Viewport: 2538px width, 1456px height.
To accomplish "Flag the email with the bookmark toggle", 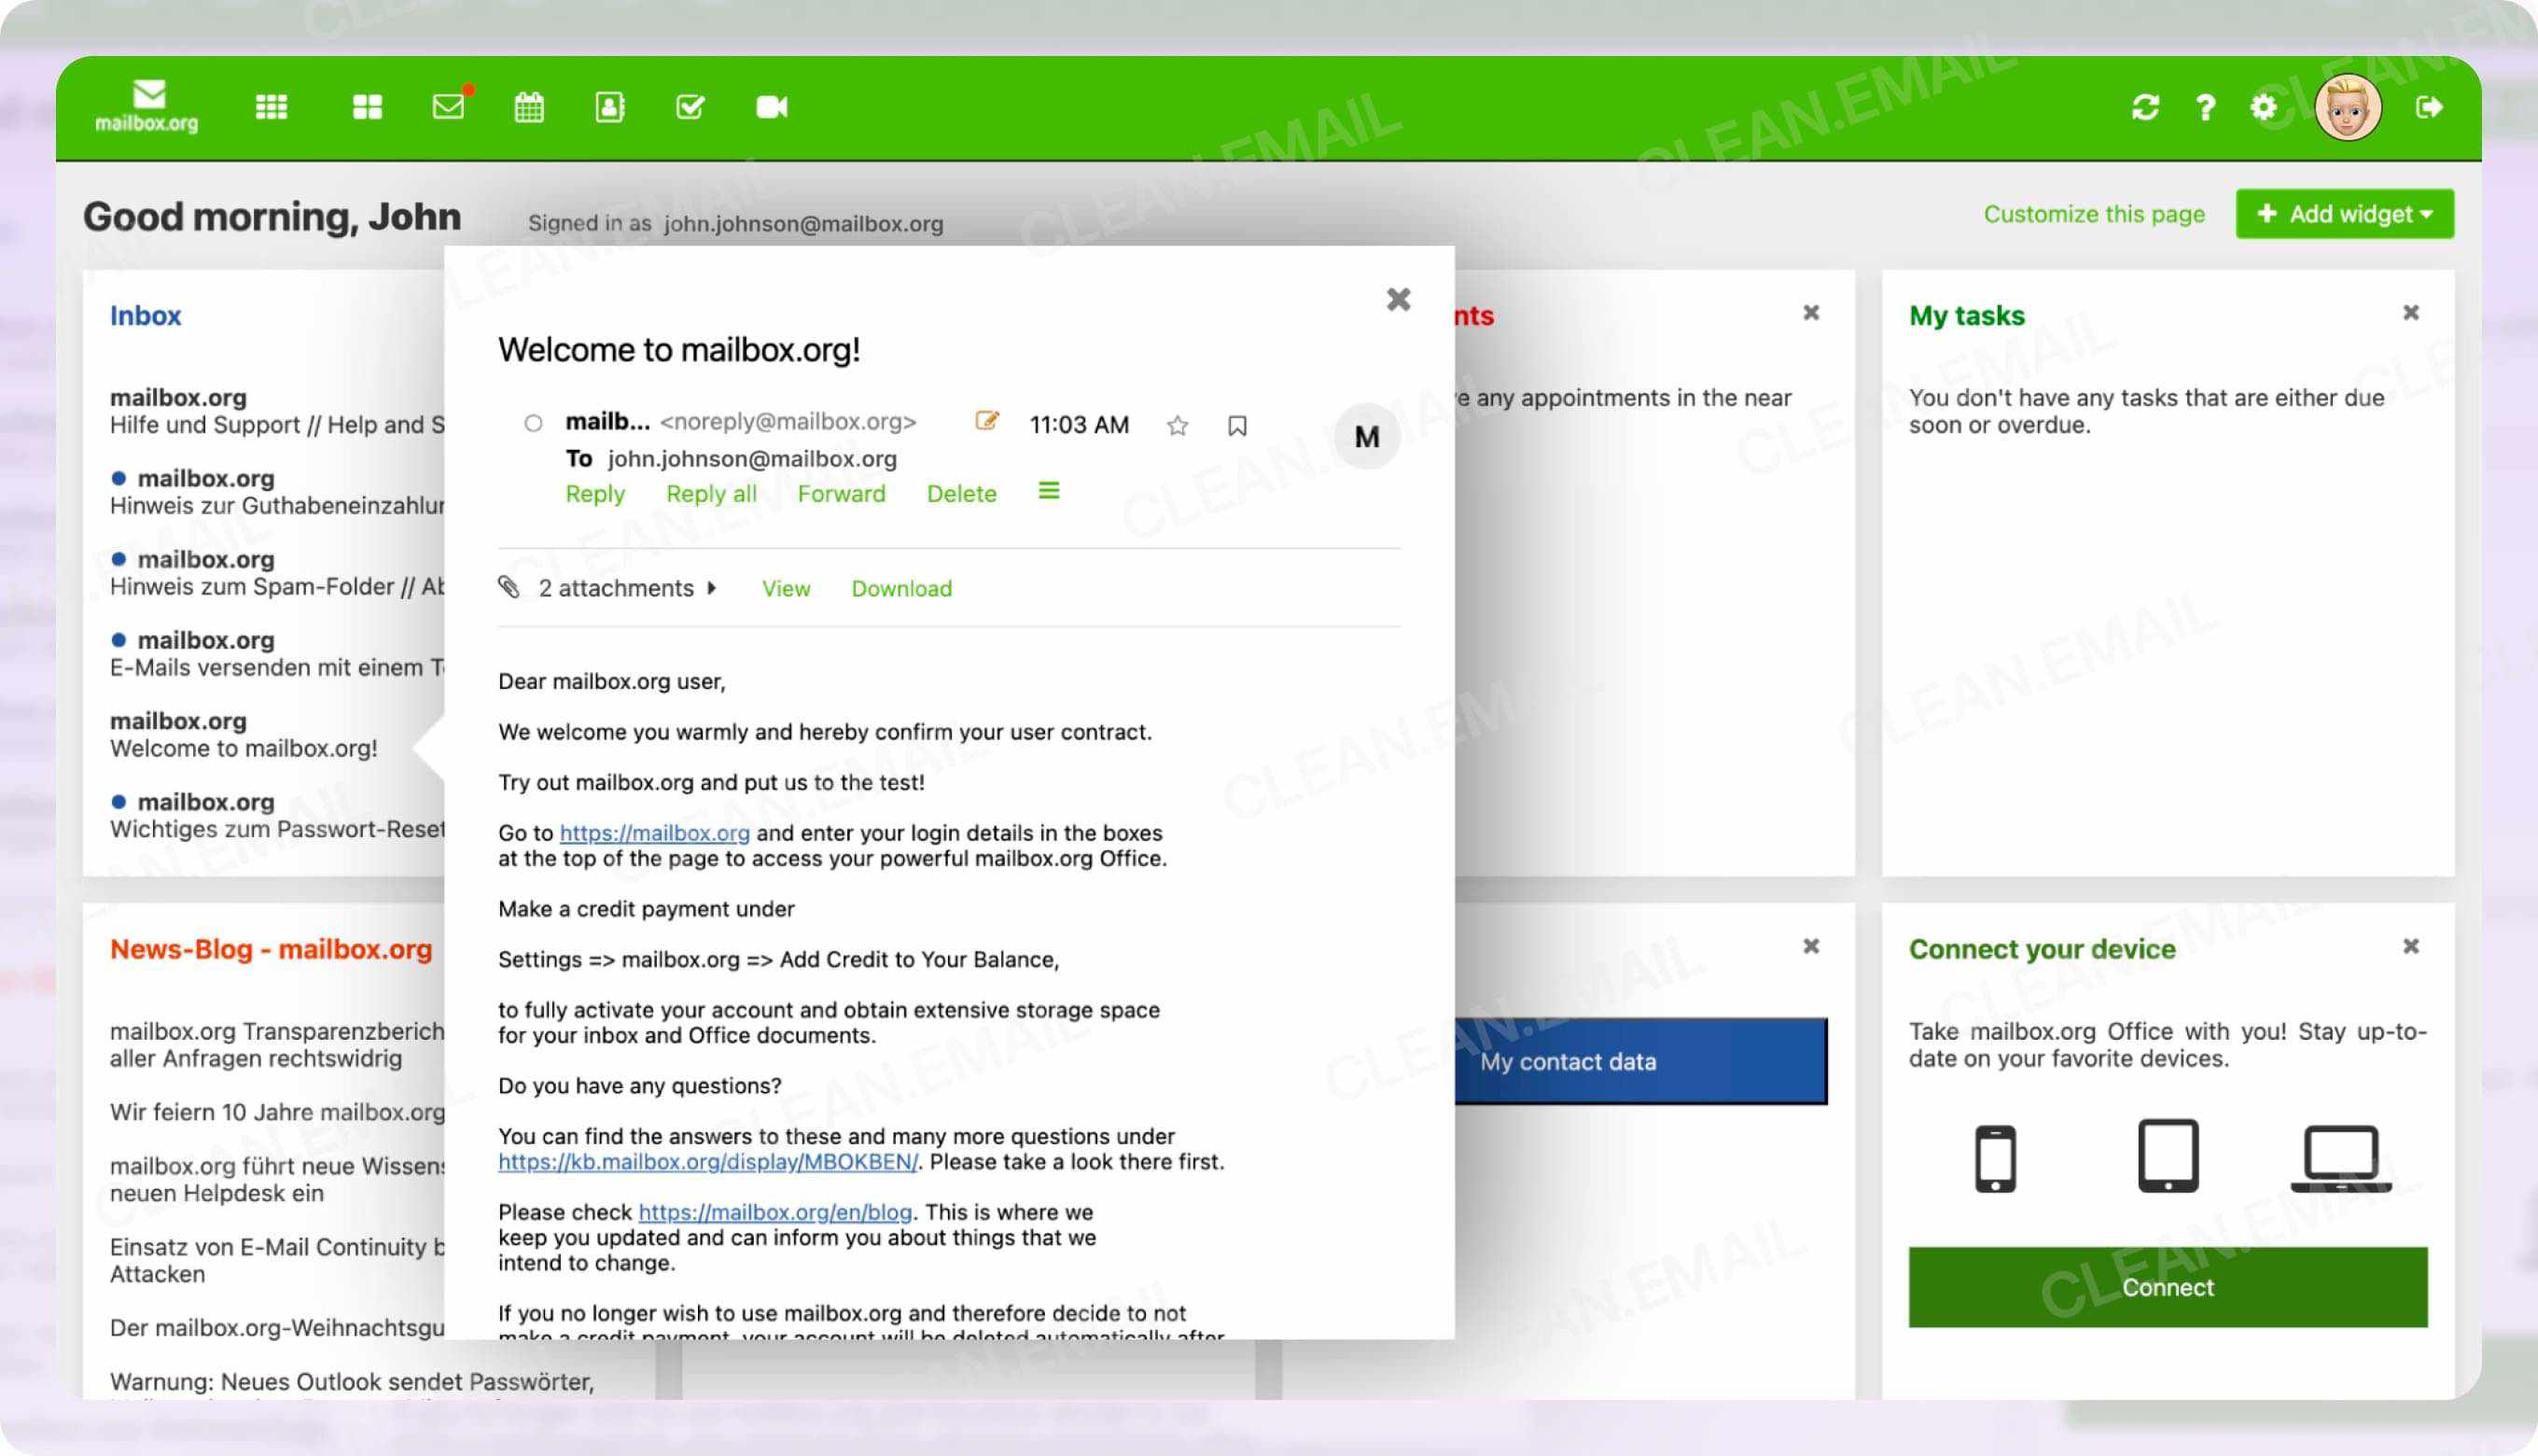I will pyautogui.click(x=1236, y=425).
